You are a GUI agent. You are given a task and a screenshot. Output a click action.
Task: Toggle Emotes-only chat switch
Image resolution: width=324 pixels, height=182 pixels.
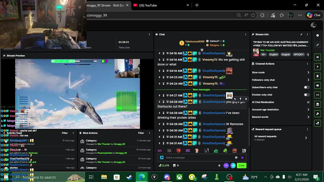306,95
